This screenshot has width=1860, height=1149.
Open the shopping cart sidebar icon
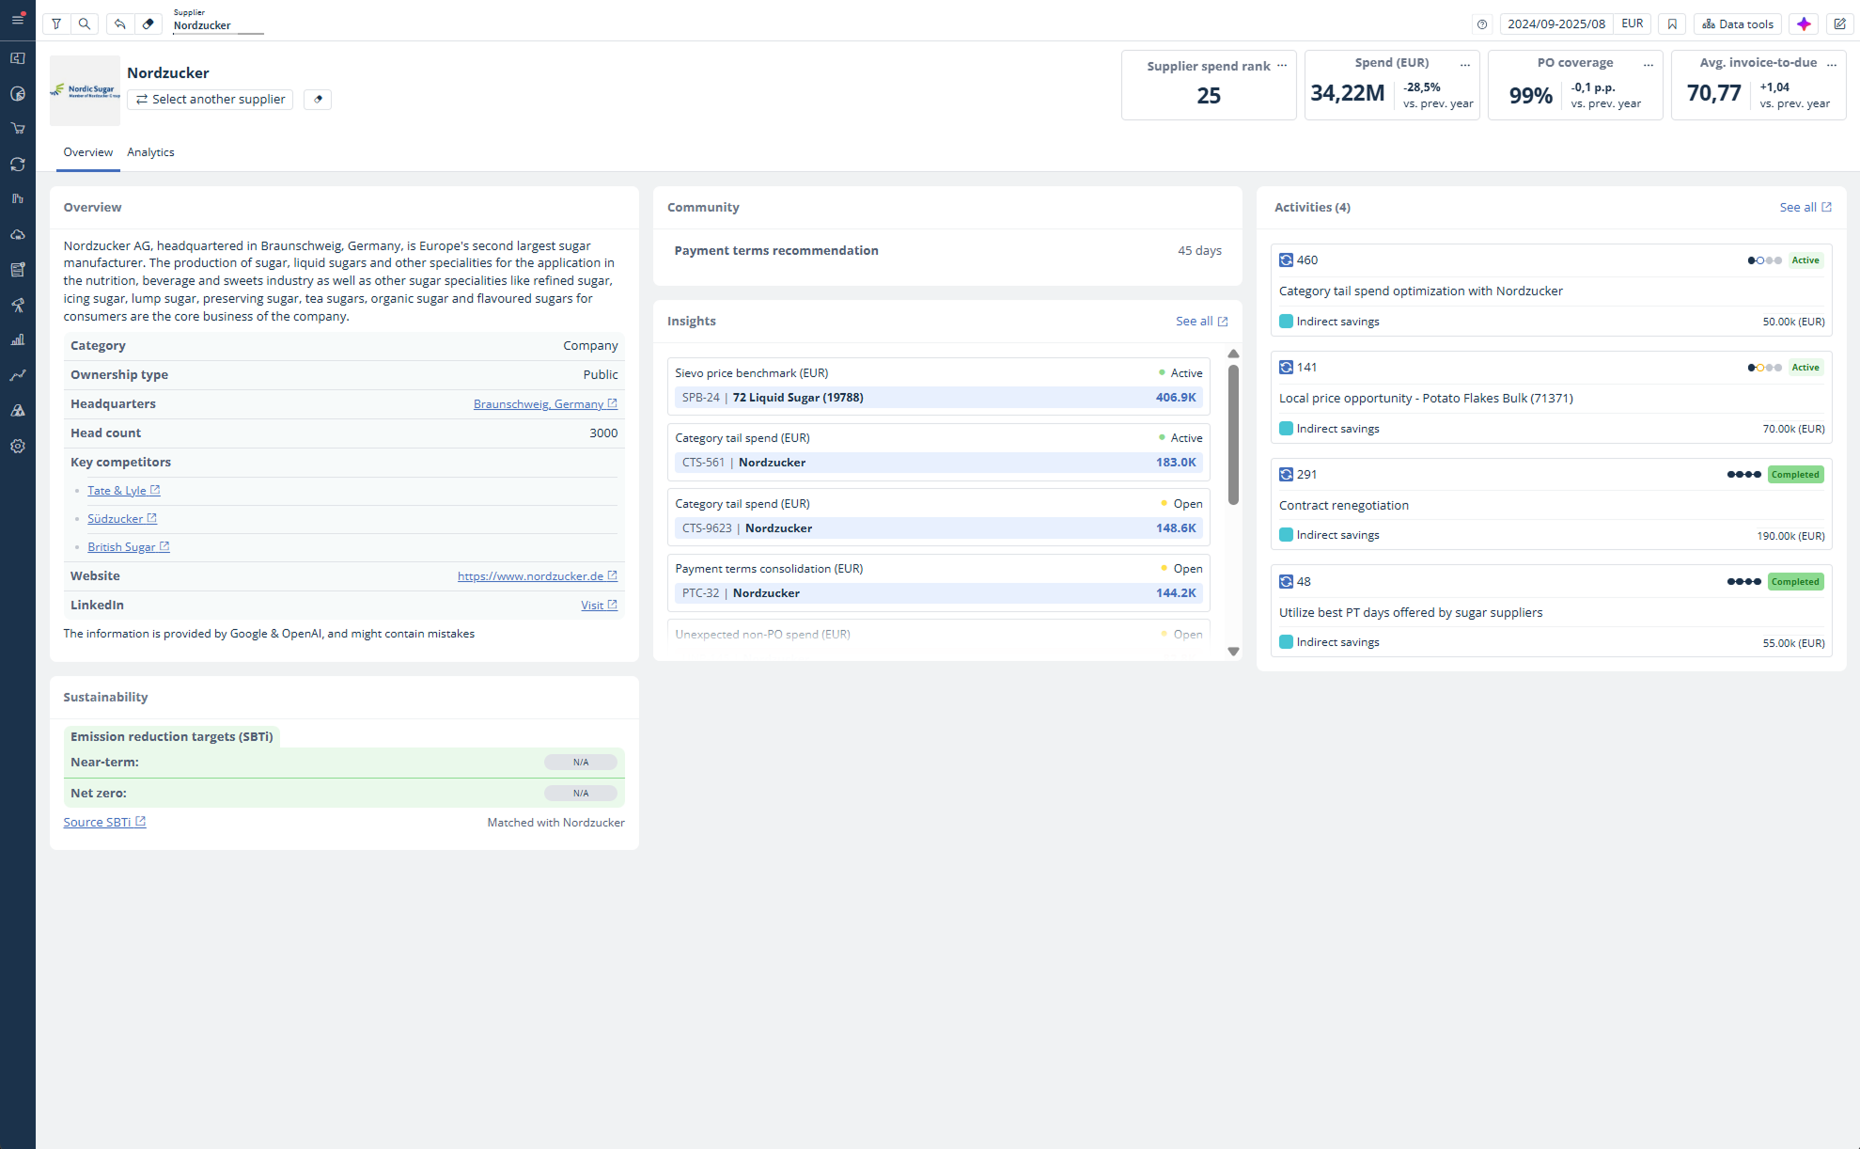18,129
